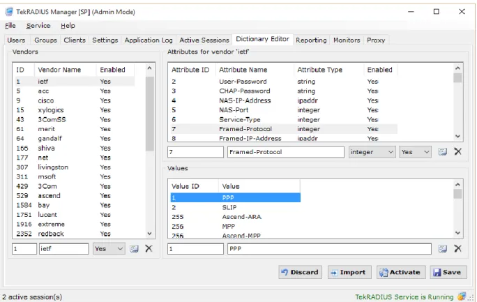Switch to the Application Log tab

tap(149, 40)
